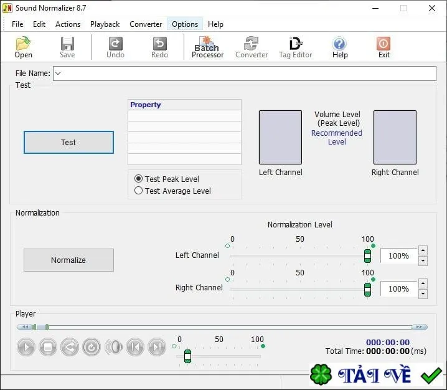Open the Batch Processor tool

click(x=207, y=47)
